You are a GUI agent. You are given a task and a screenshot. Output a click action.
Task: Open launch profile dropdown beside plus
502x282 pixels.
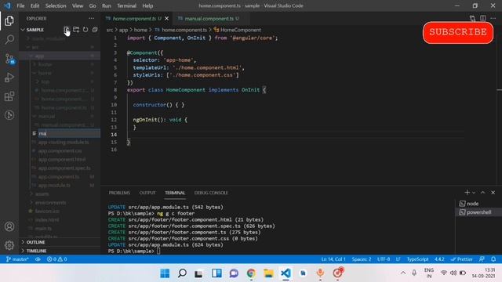pos(474,193)
